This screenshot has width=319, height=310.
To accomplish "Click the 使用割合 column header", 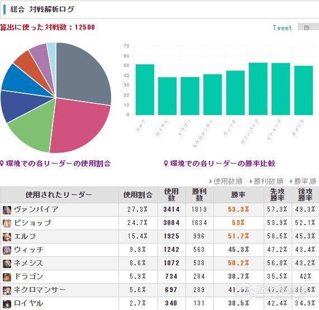I will click(138, 195).
